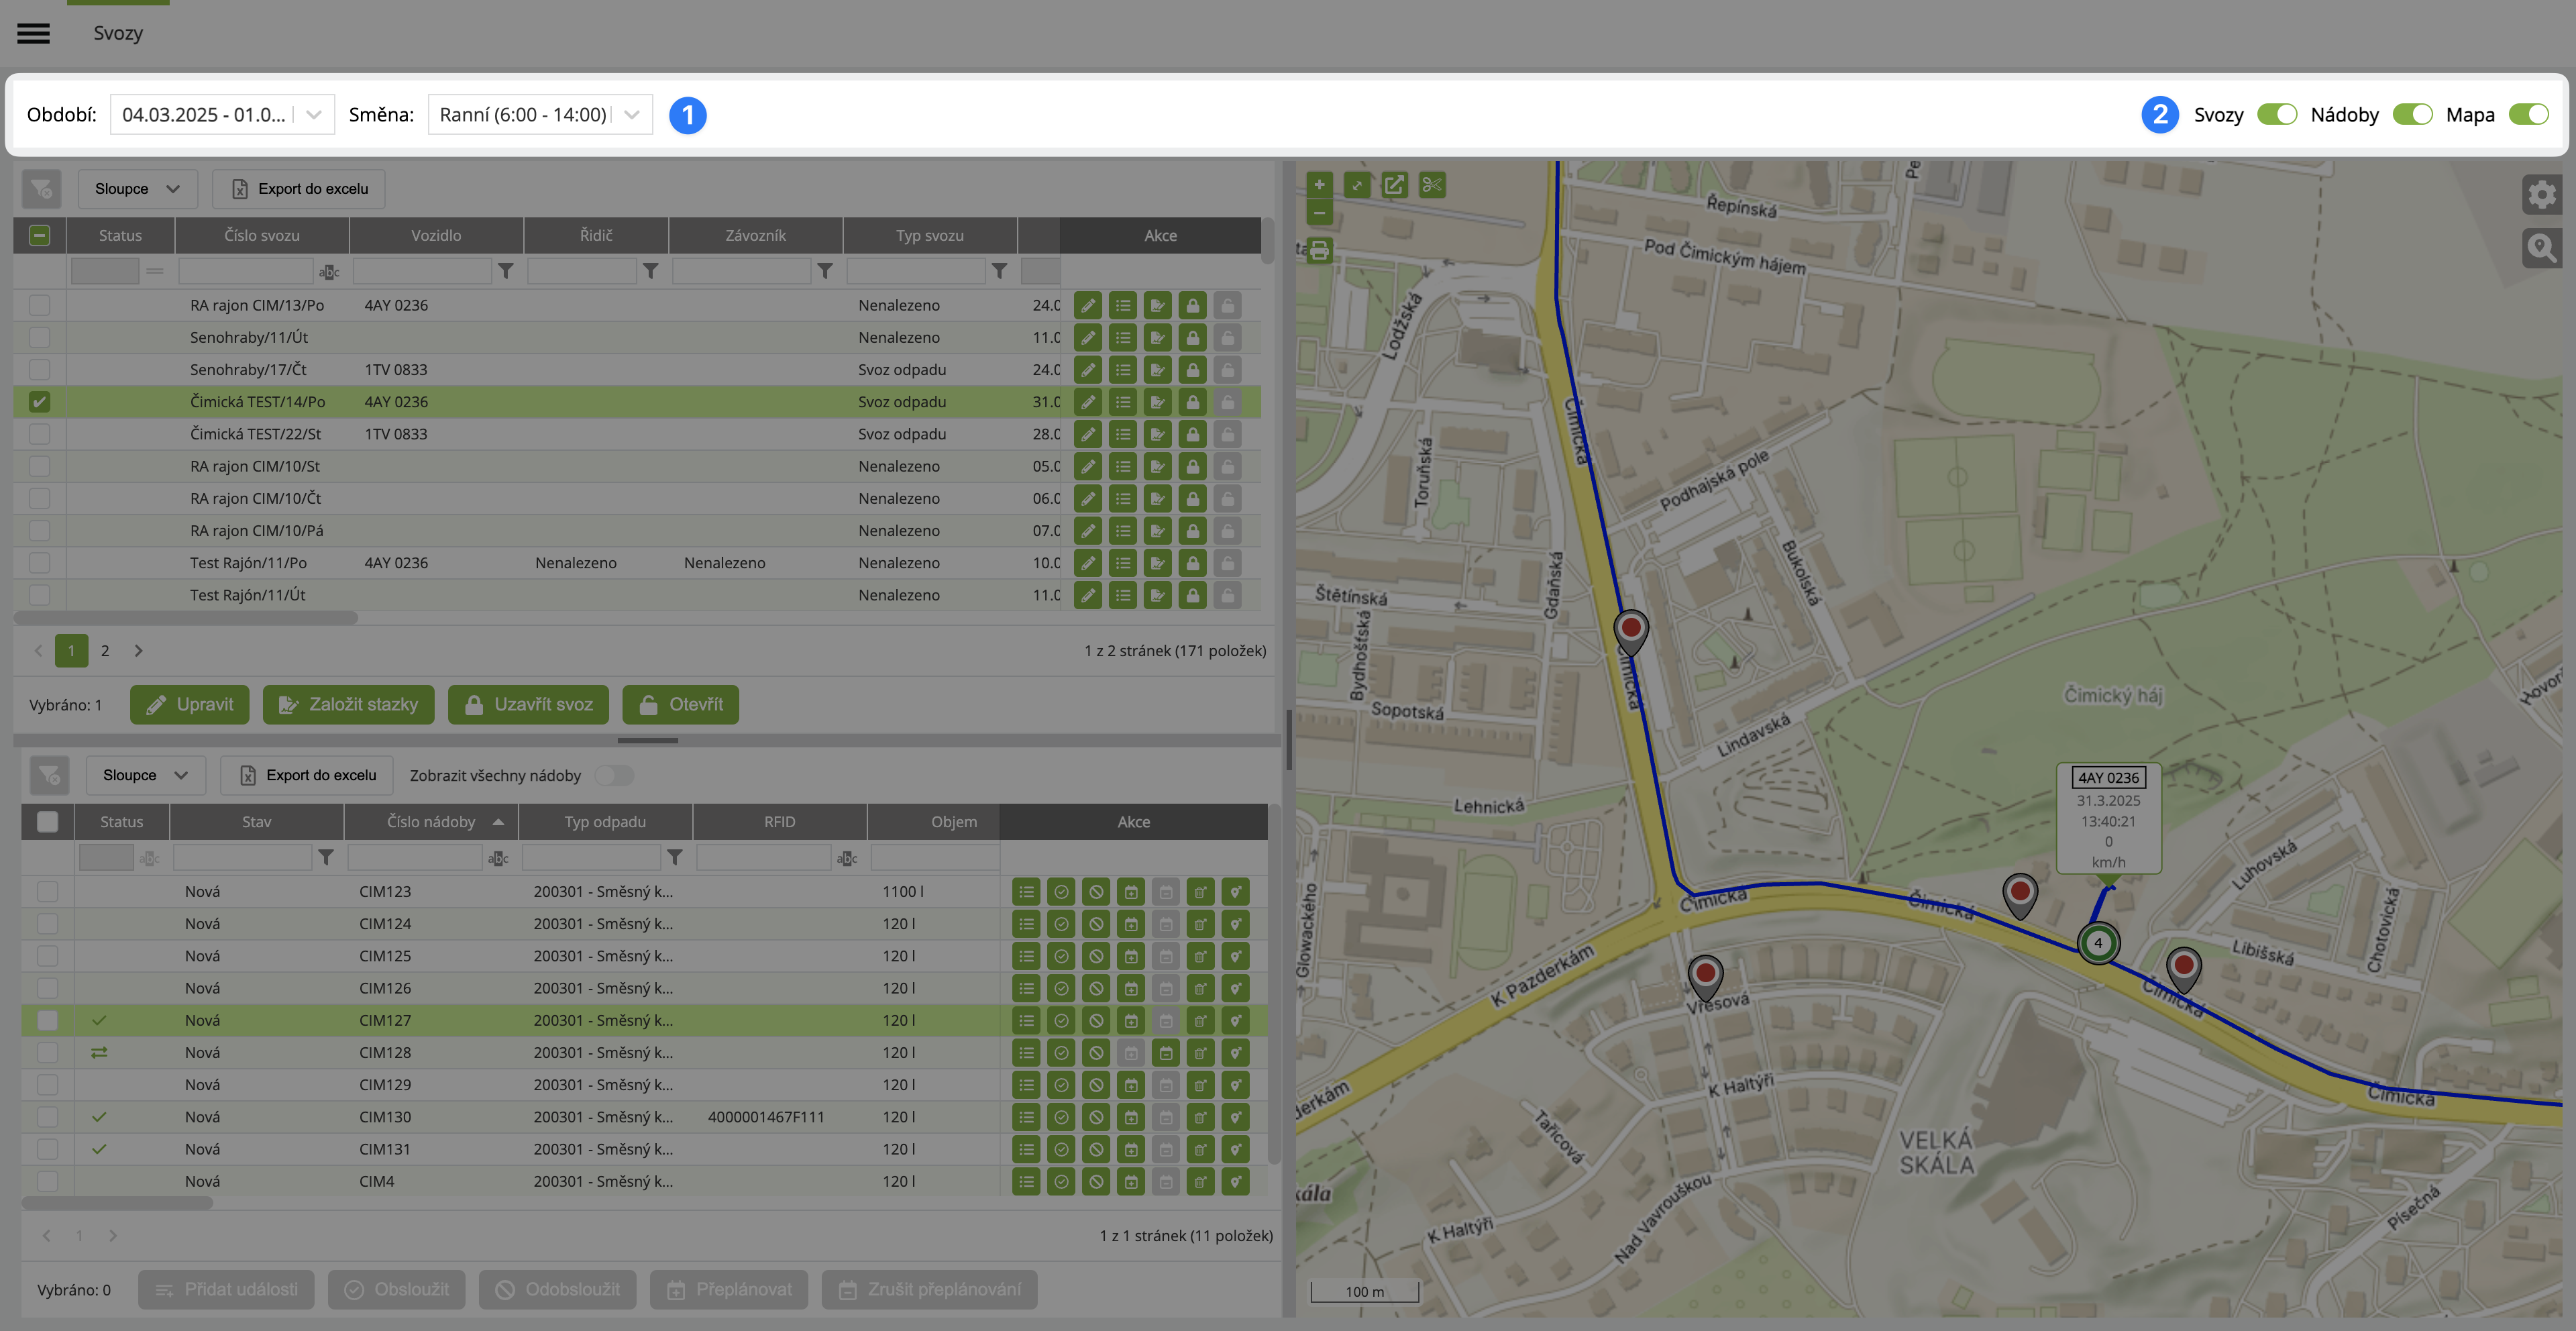Open the hamburger main menu

coord(33,33)
